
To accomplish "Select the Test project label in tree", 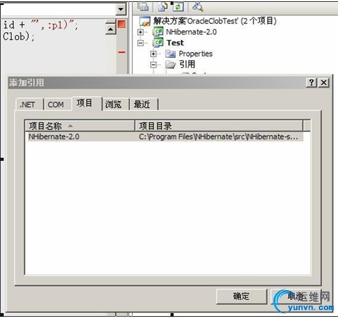I will (175, 43).
